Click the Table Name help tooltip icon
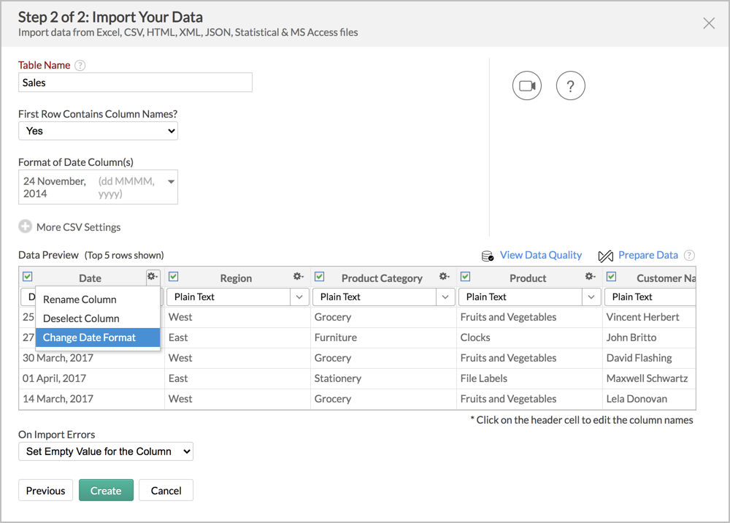Screen dimensions: 730x523 [80, 66]
